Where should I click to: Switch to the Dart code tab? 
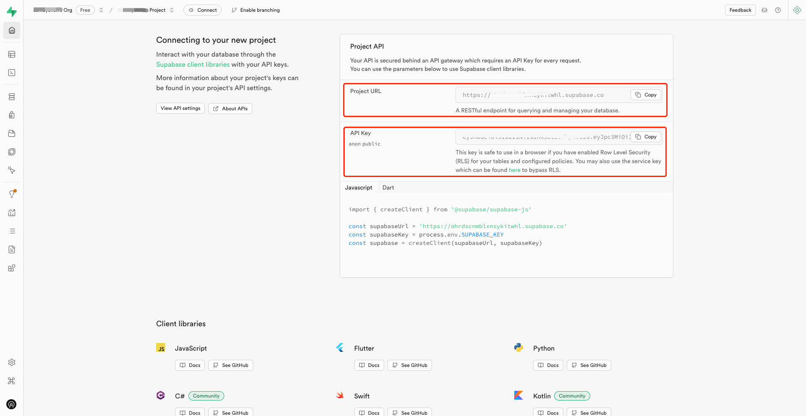[x=388, y=187]
